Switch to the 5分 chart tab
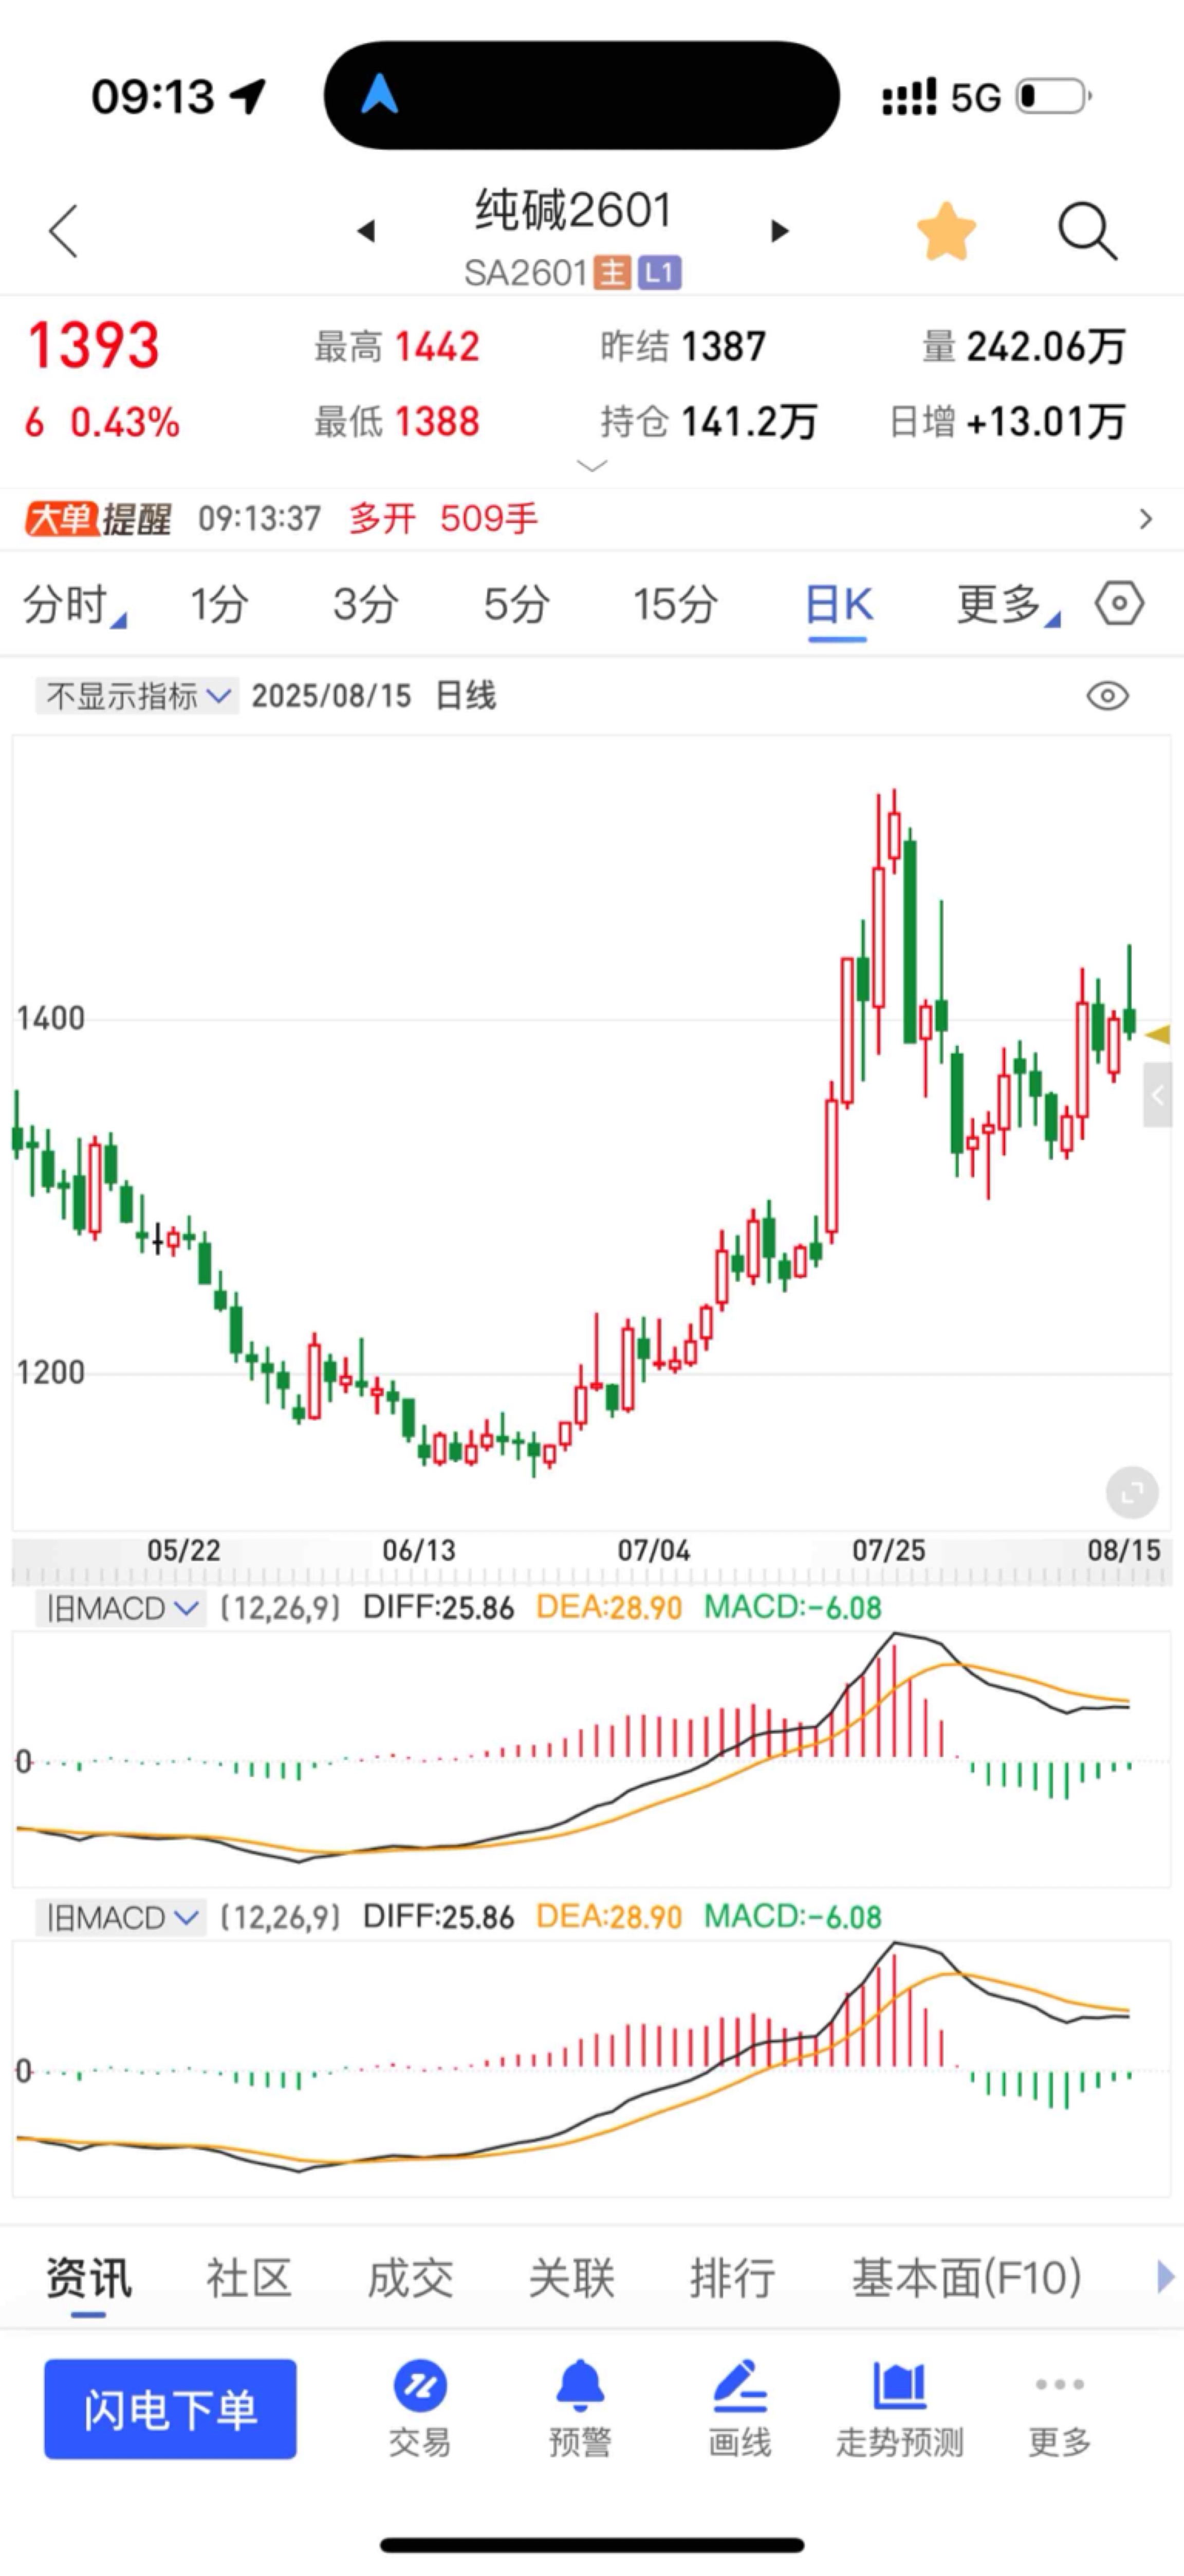Viewport: 1184px width, 2576px height. coord(516,604)
